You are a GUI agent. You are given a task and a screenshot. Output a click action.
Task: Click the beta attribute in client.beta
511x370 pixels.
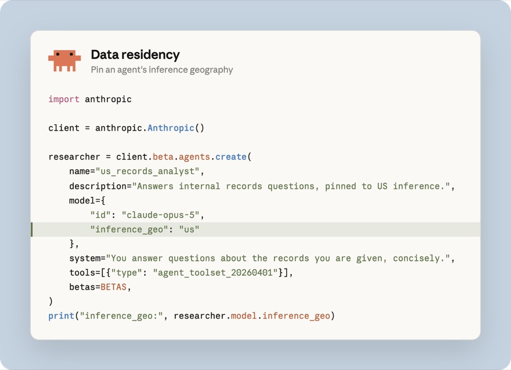point(163,157)
